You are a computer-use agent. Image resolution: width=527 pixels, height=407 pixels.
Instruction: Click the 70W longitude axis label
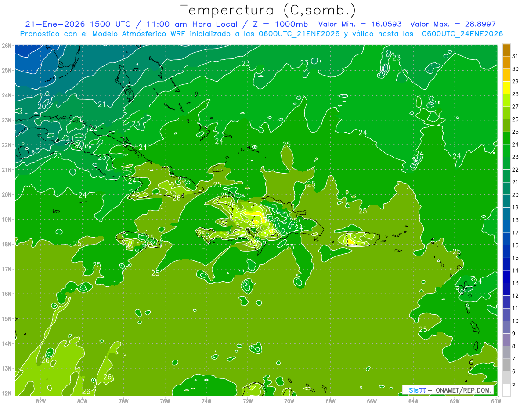[x=289, y=401]
